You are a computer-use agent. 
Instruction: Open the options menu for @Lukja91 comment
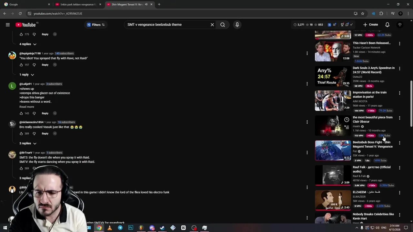click(307, 84)
